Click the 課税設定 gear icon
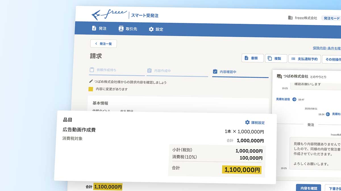Viewport: 341px width, 191px height. [247, 122]
